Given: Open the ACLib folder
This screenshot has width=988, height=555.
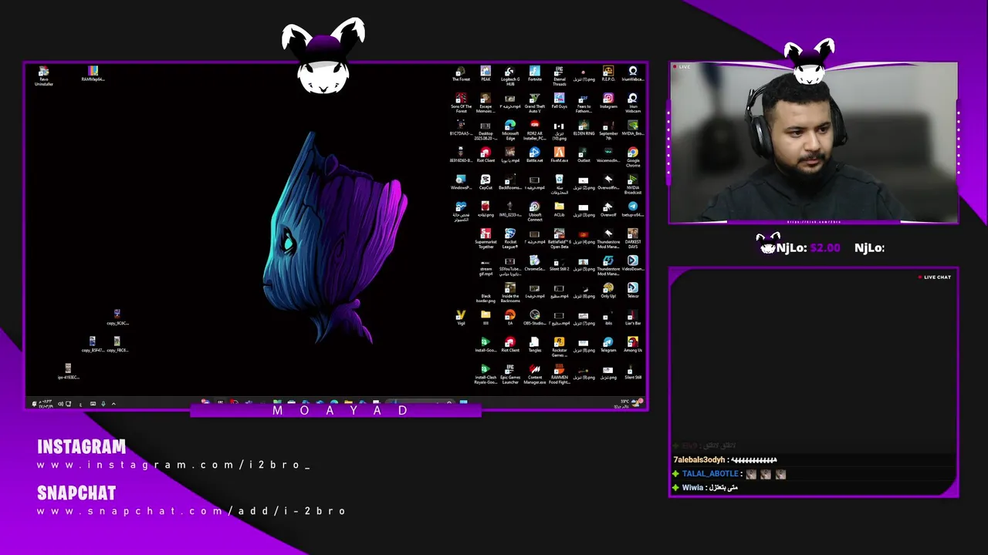Looking at the screenshot, I should [560, 209].
